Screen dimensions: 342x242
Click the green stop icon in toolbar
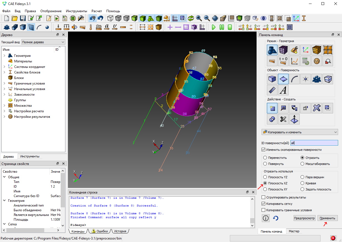(x=230, y=27)
